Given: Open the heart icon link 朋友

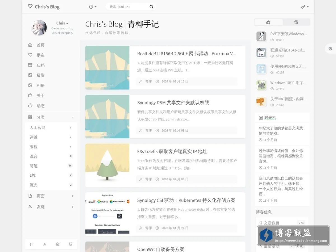Looking at the screenshot, I should 30,55.
